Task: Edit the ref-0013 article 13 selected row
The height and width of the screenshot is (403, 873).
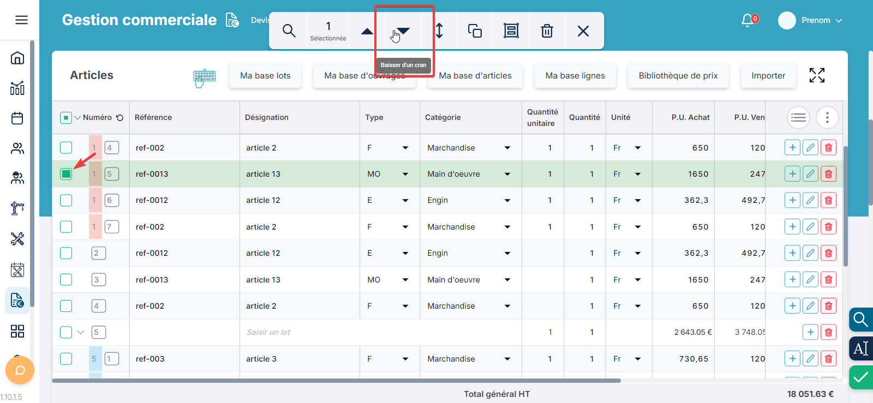Action: [810, 174]
